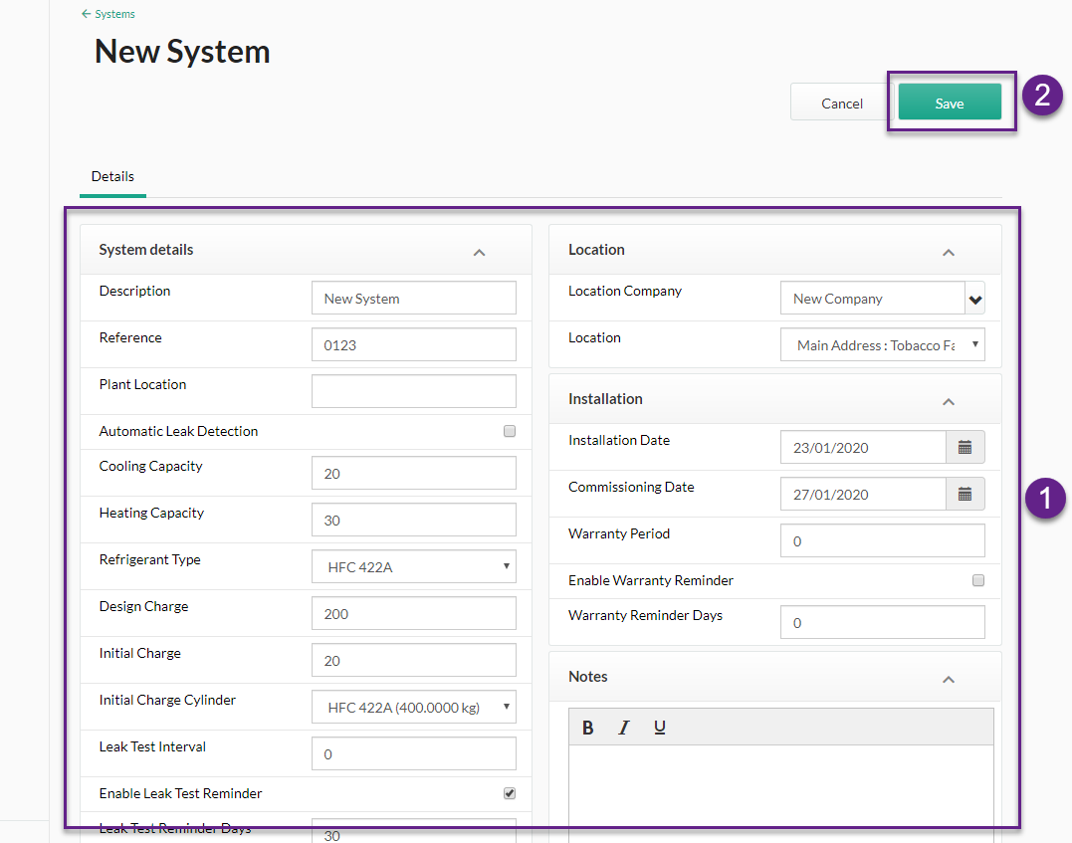Open Location Company dropdown arrow

pyautogui.click(x=974, y=299)
